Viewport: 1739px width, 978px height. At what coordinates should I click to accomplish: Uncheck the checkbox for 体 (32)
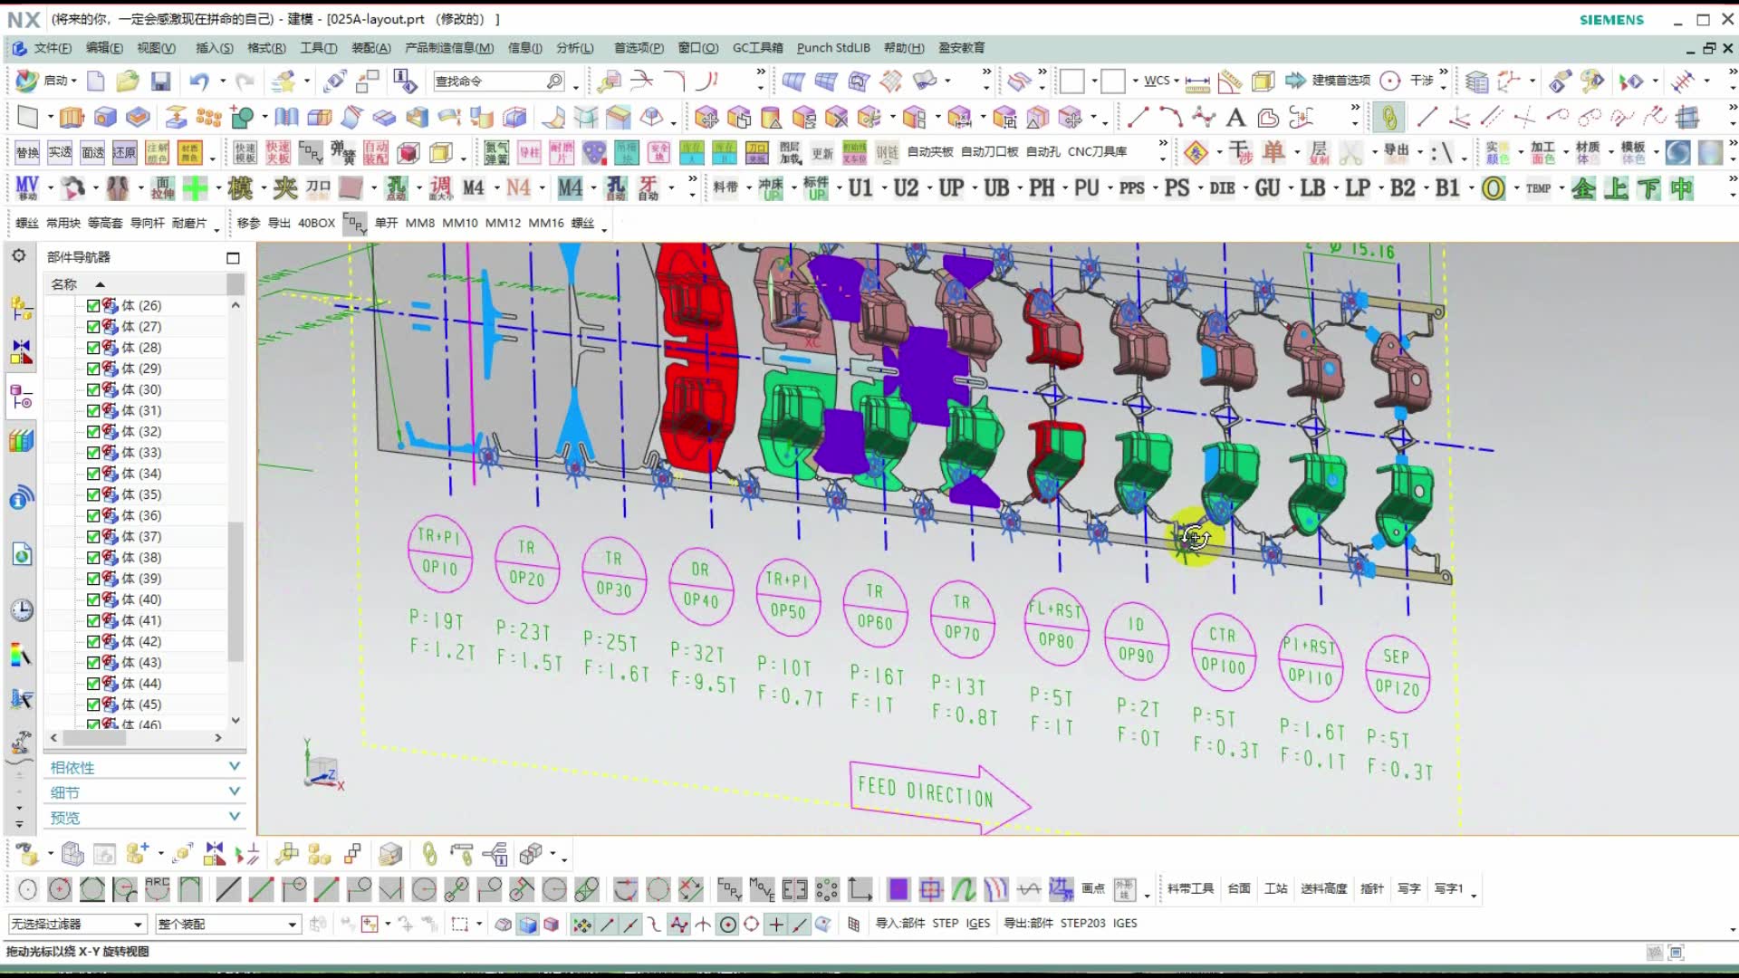(93, 432)
